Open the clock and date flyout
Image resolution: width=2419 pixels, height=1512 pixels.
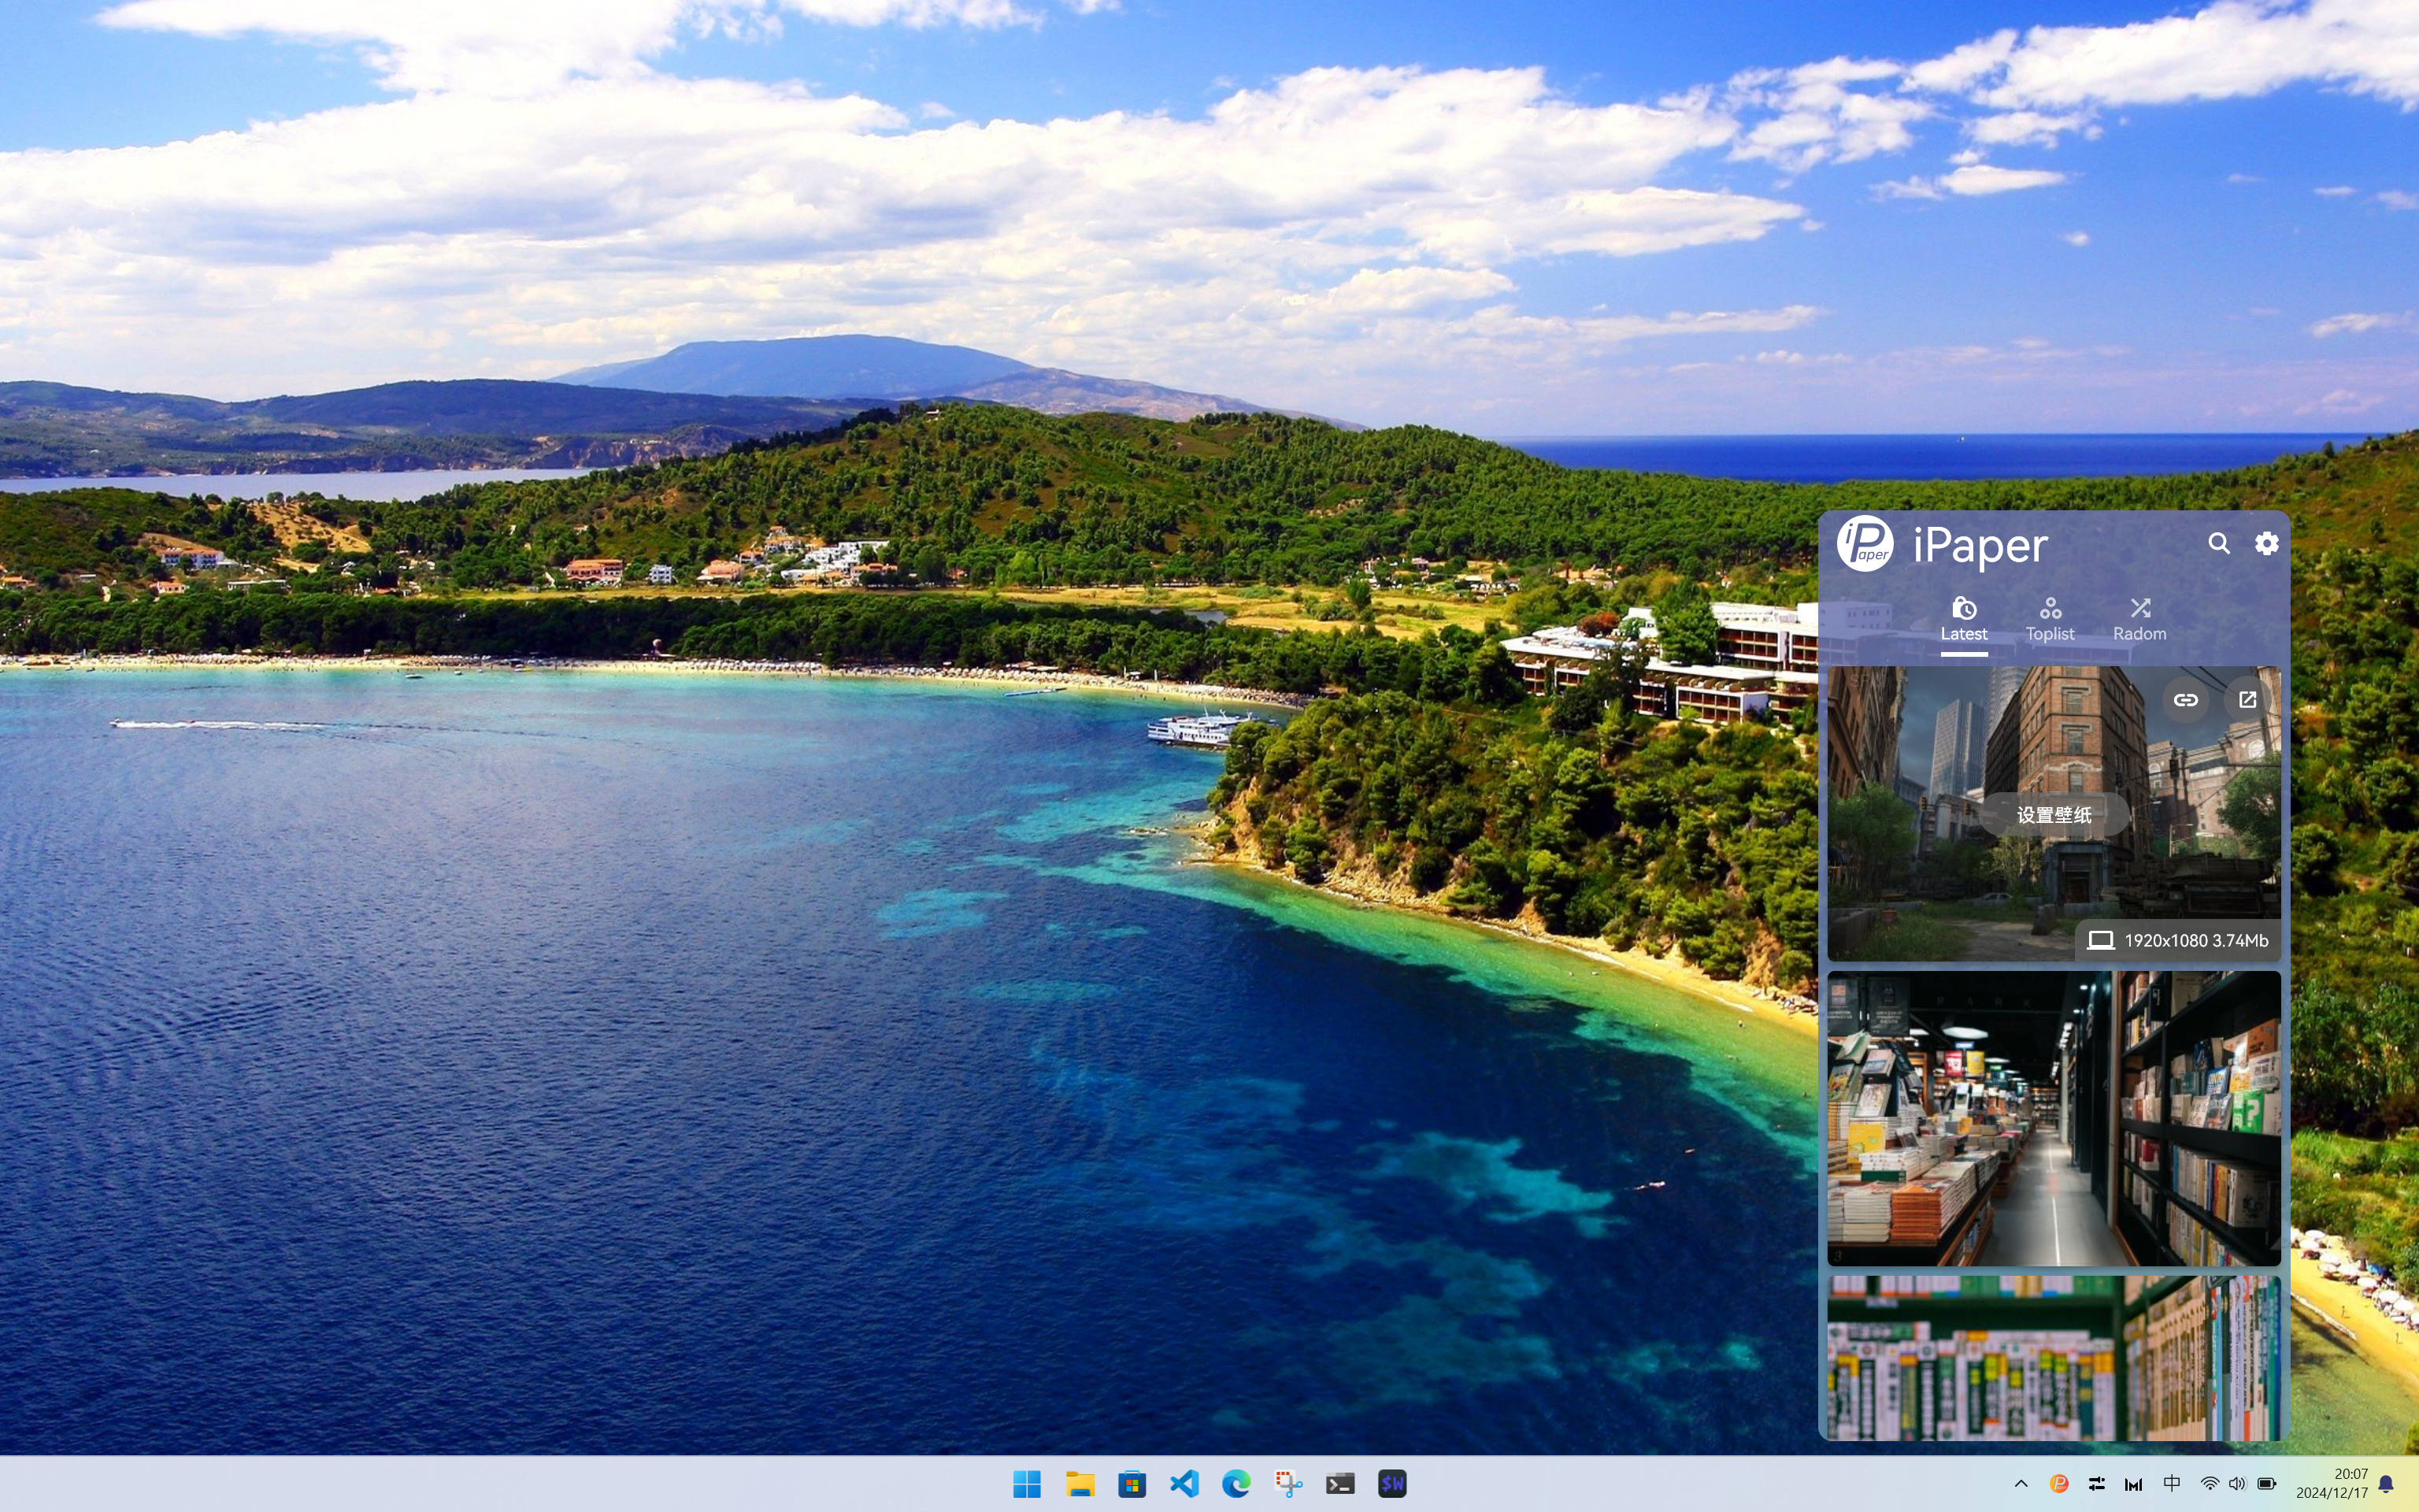click(x=2332, y=1483)
